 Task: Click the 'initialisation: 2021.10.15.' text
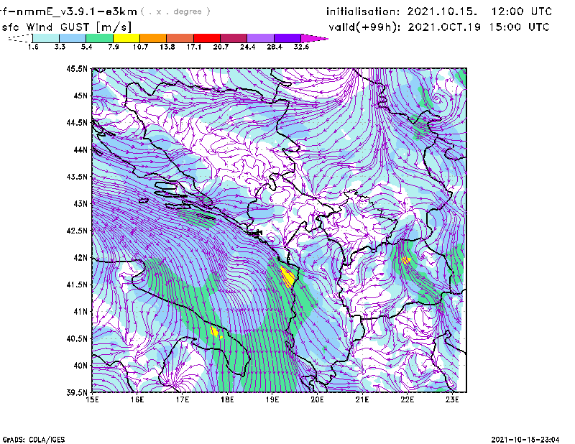[402, 11]
